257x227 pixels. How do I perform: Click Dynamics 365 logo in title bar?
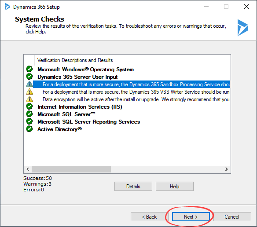[x=7, y=7]
